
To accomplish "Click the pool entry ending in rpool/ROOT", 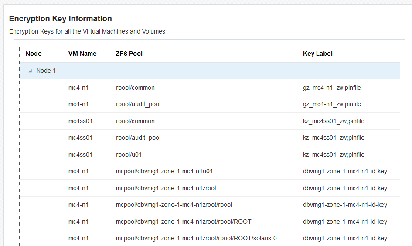I will click(184, 222).
